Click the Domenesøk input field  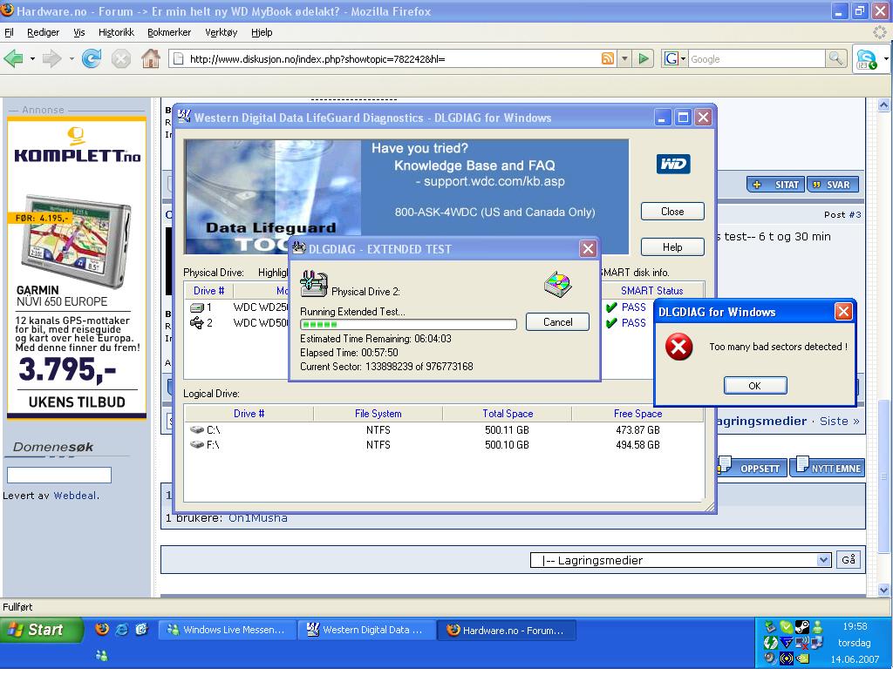pyautogui.click(x=59, y=475)
